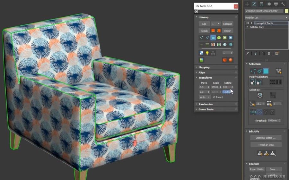Open the Utilities wrench panel tab

[283, 4]
